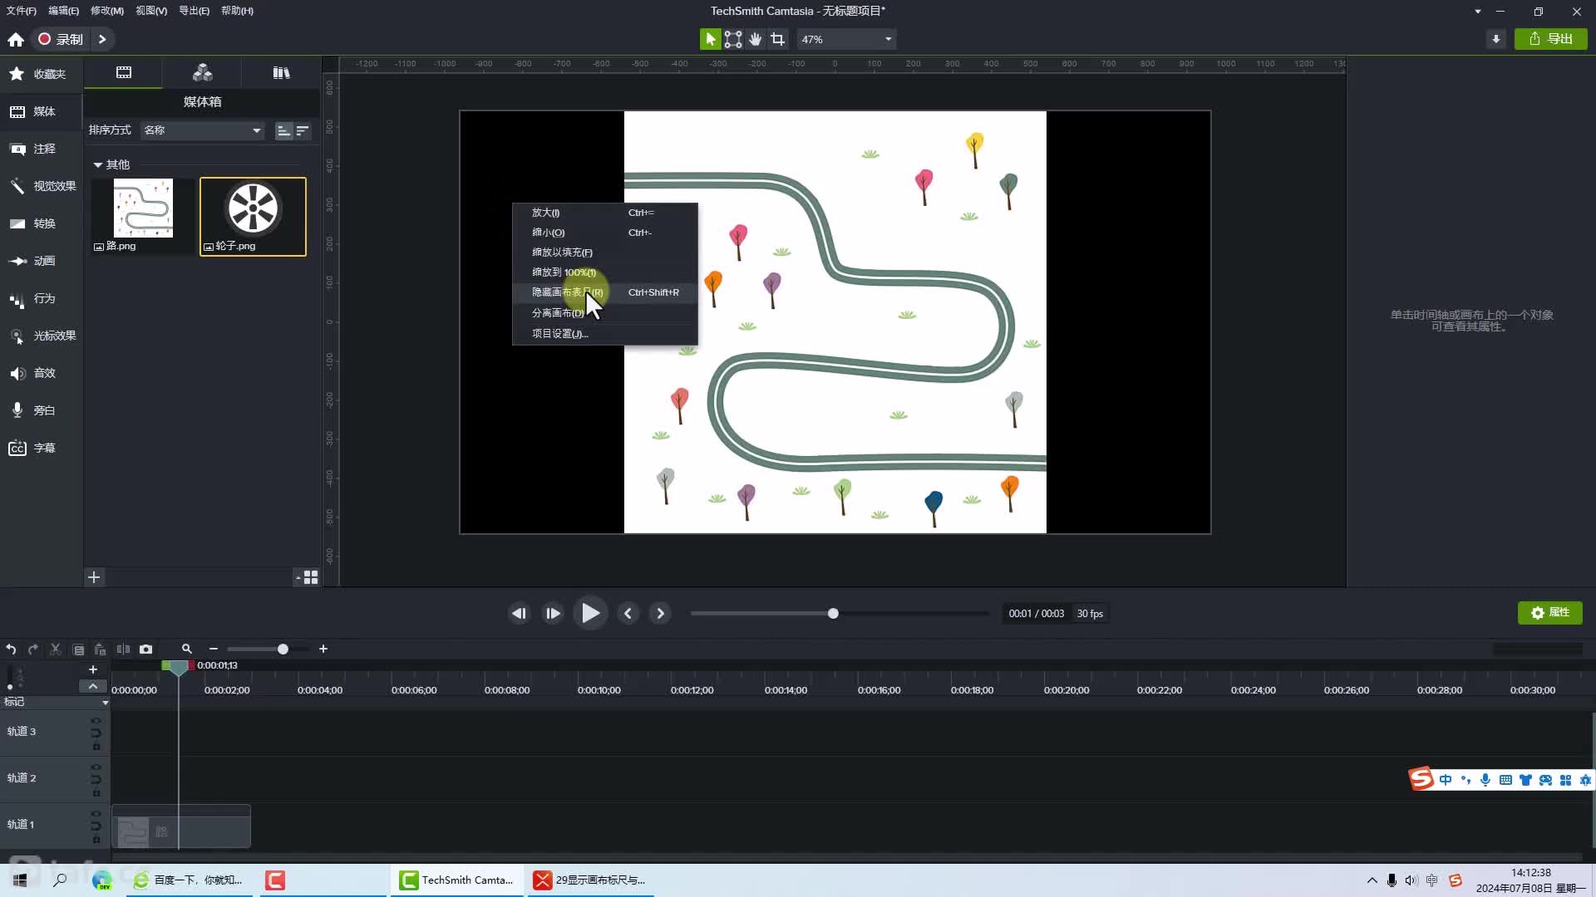Choose 项目设置 in the context menu
1596x897 pixels.
point(605,334)
